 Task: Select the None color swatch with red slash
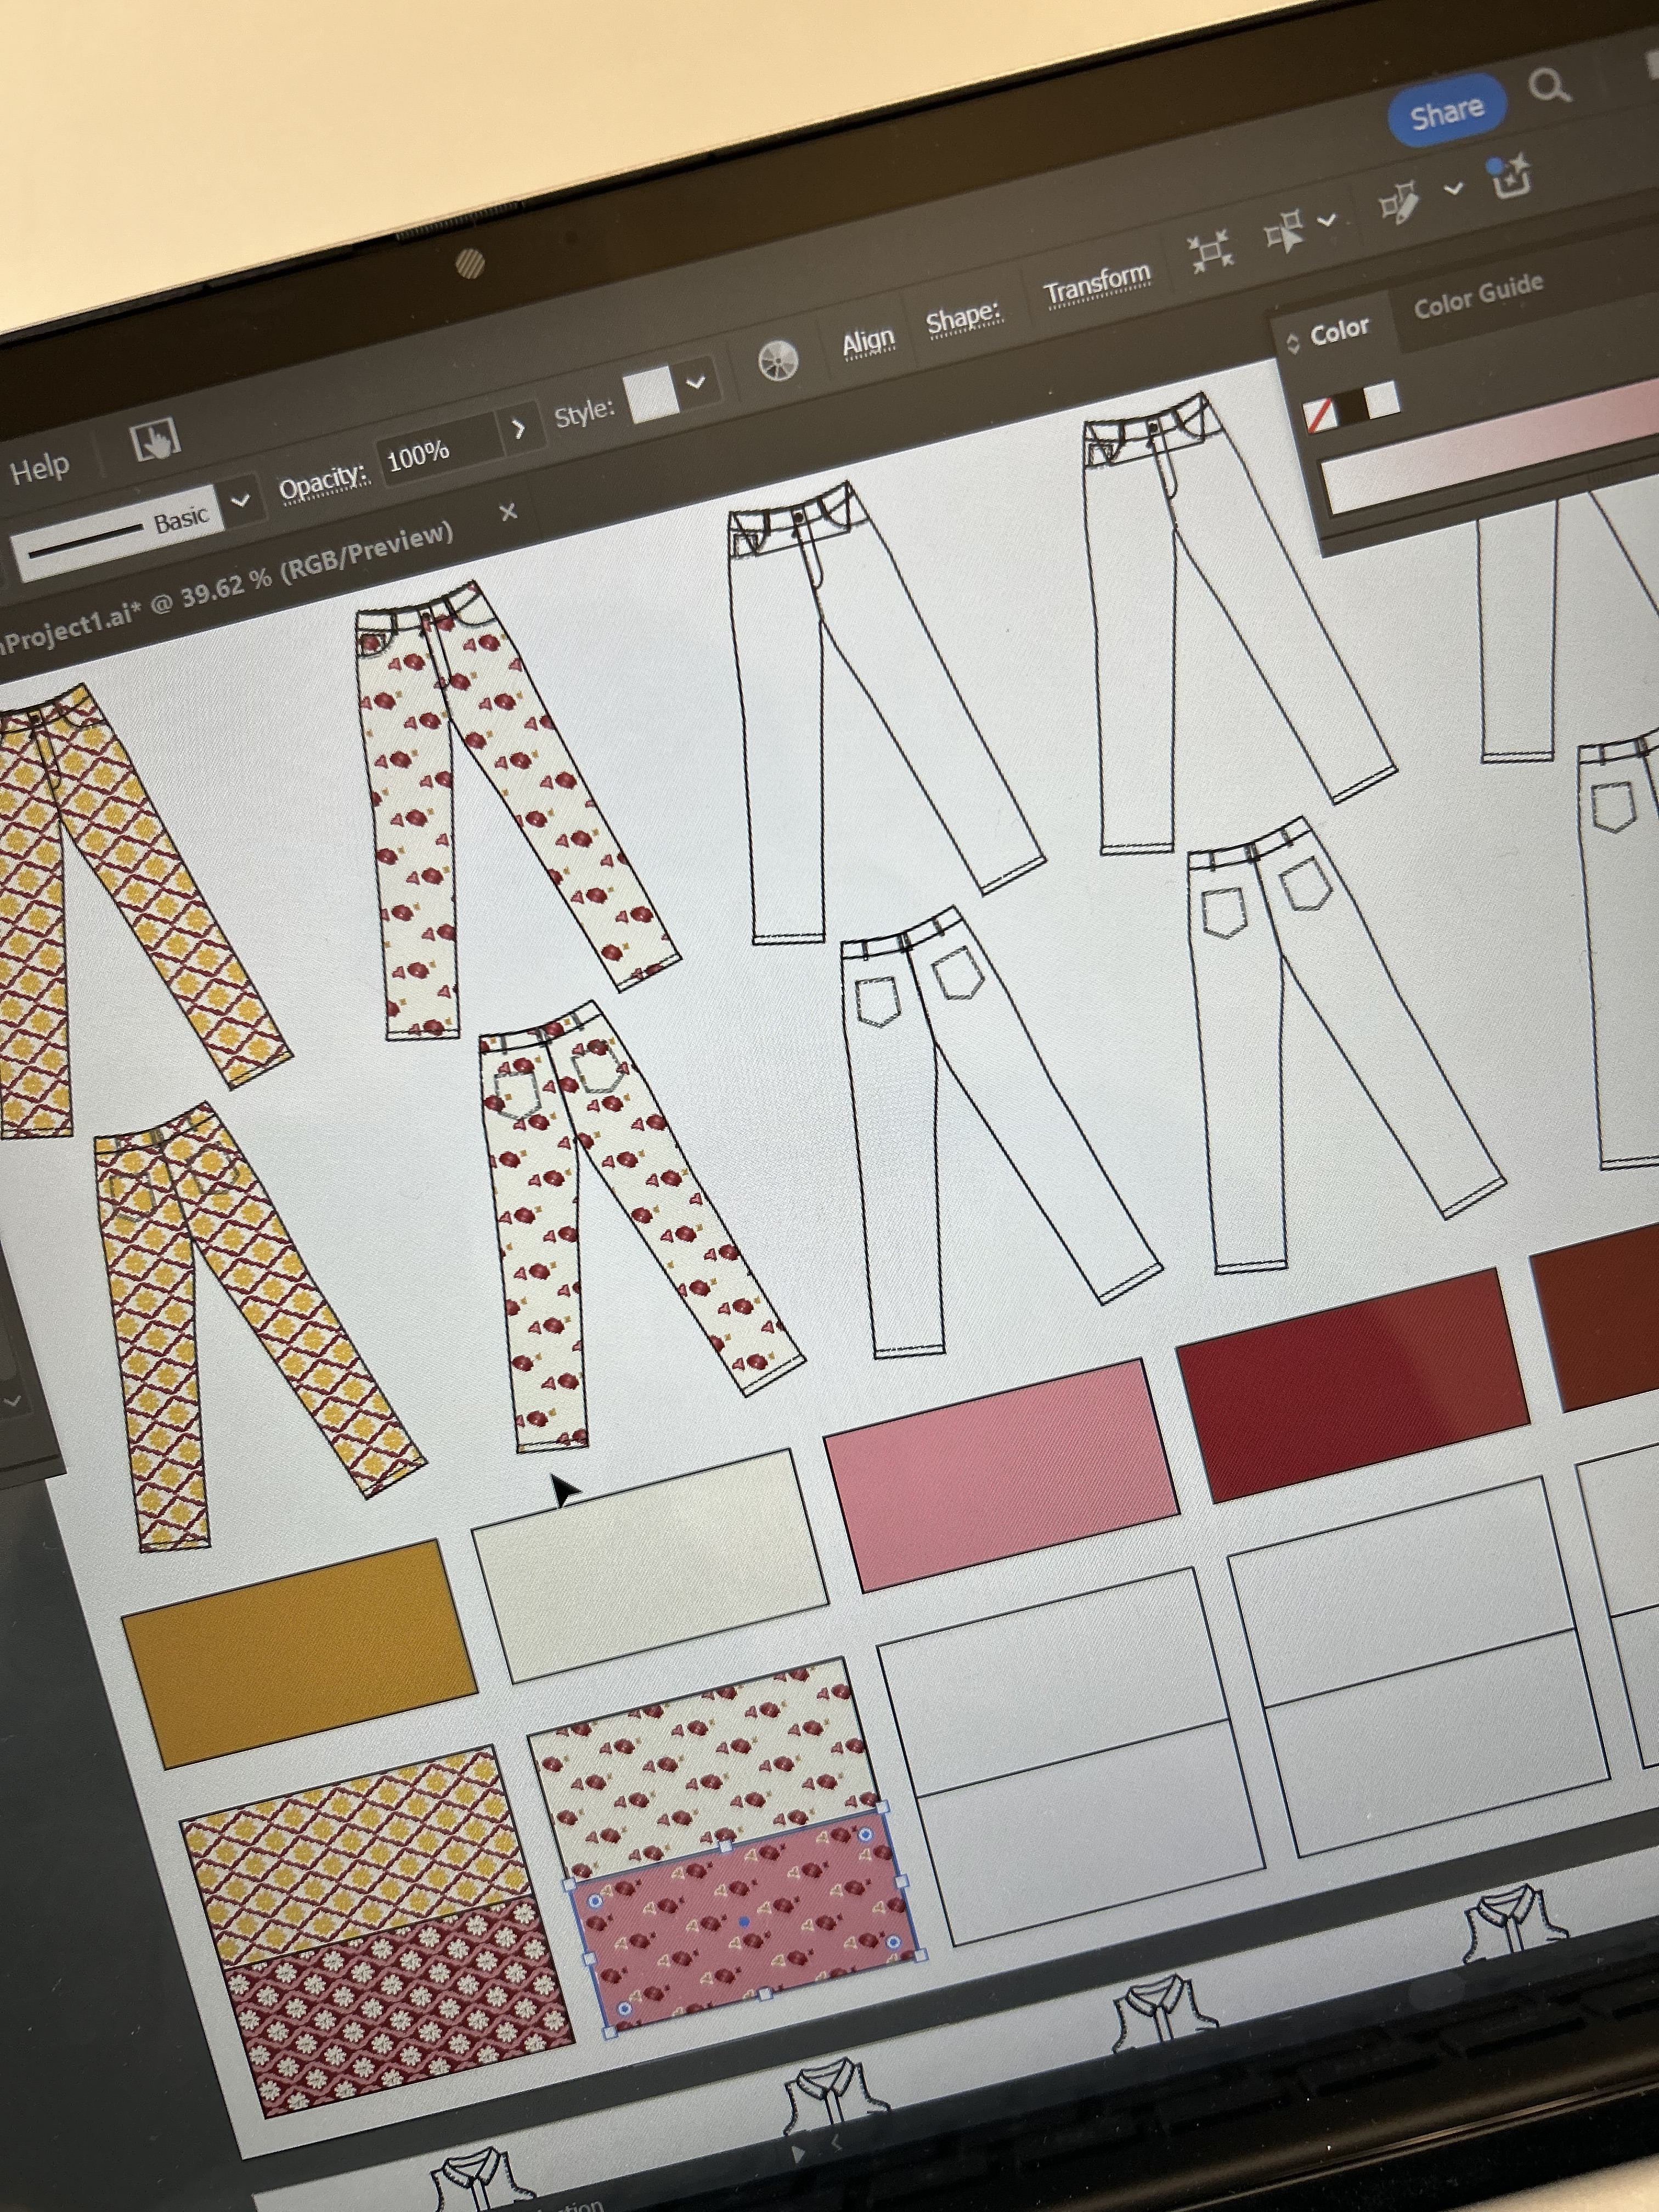1320,415
